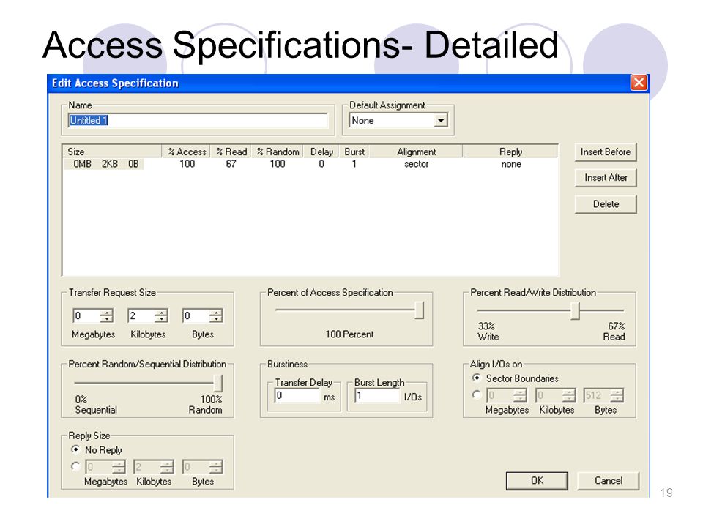This screenshot has height=527, width=703.
Task: Confirm with the OK button
Action: coord(537,481)
